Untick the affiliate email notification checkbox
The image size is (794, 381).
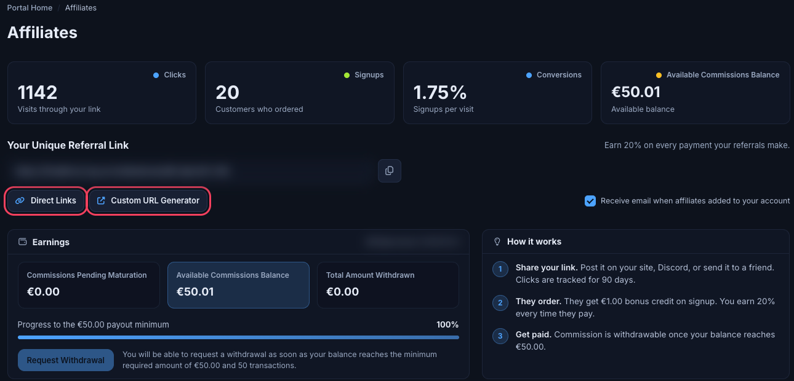590,201
